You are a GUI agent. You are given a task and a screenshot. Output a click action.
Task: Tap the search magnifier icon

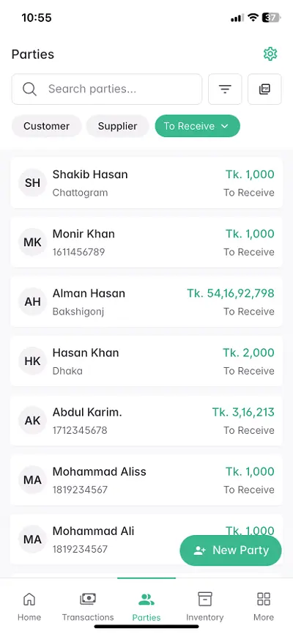tap(29, 89)
